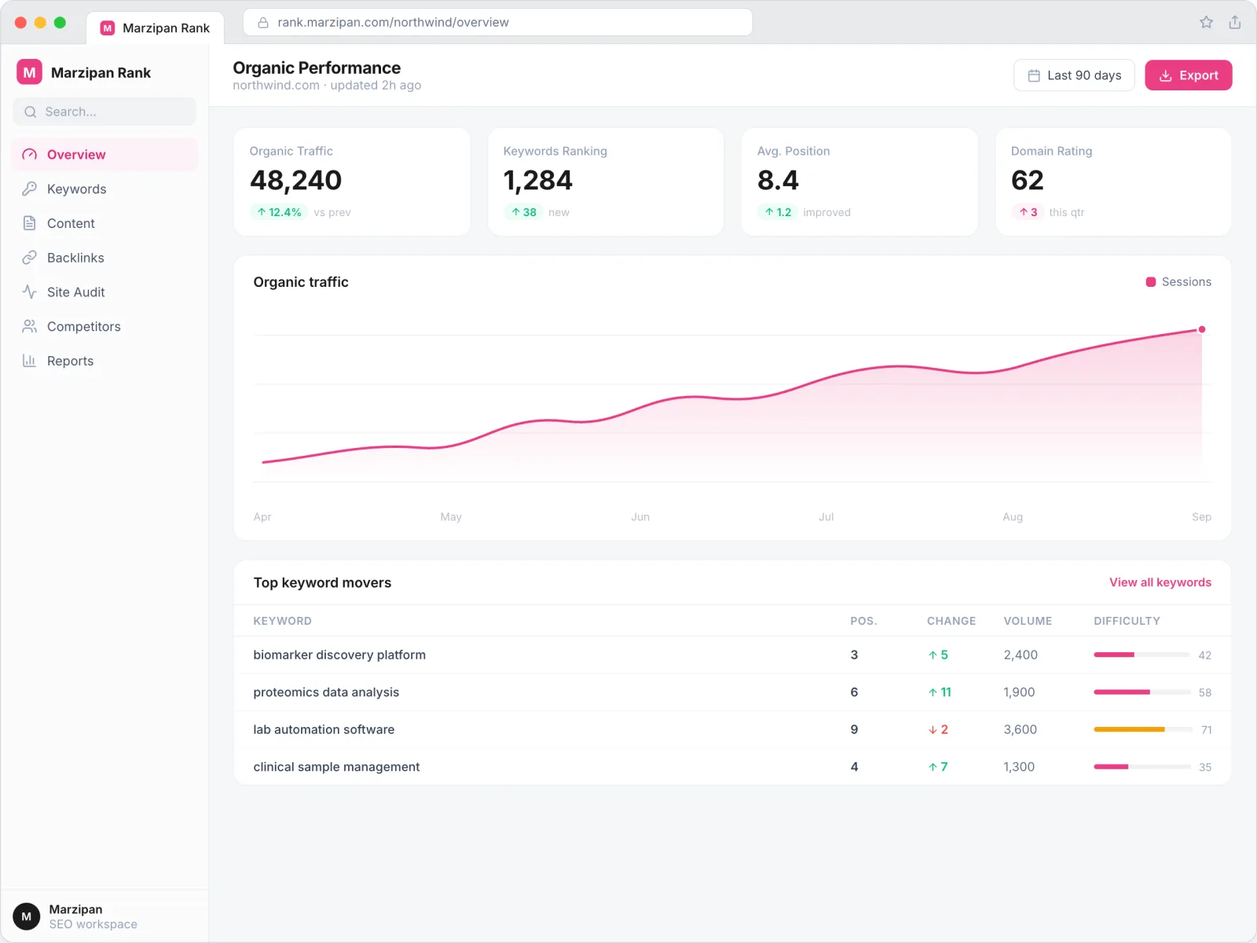Click the 1.2 position improvement badge
This screenshot has height=943, width=1257.
[x=778, y=212]
